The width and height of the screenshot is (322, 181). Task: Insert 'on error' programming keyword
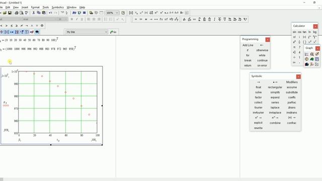(x=262, y=66)
